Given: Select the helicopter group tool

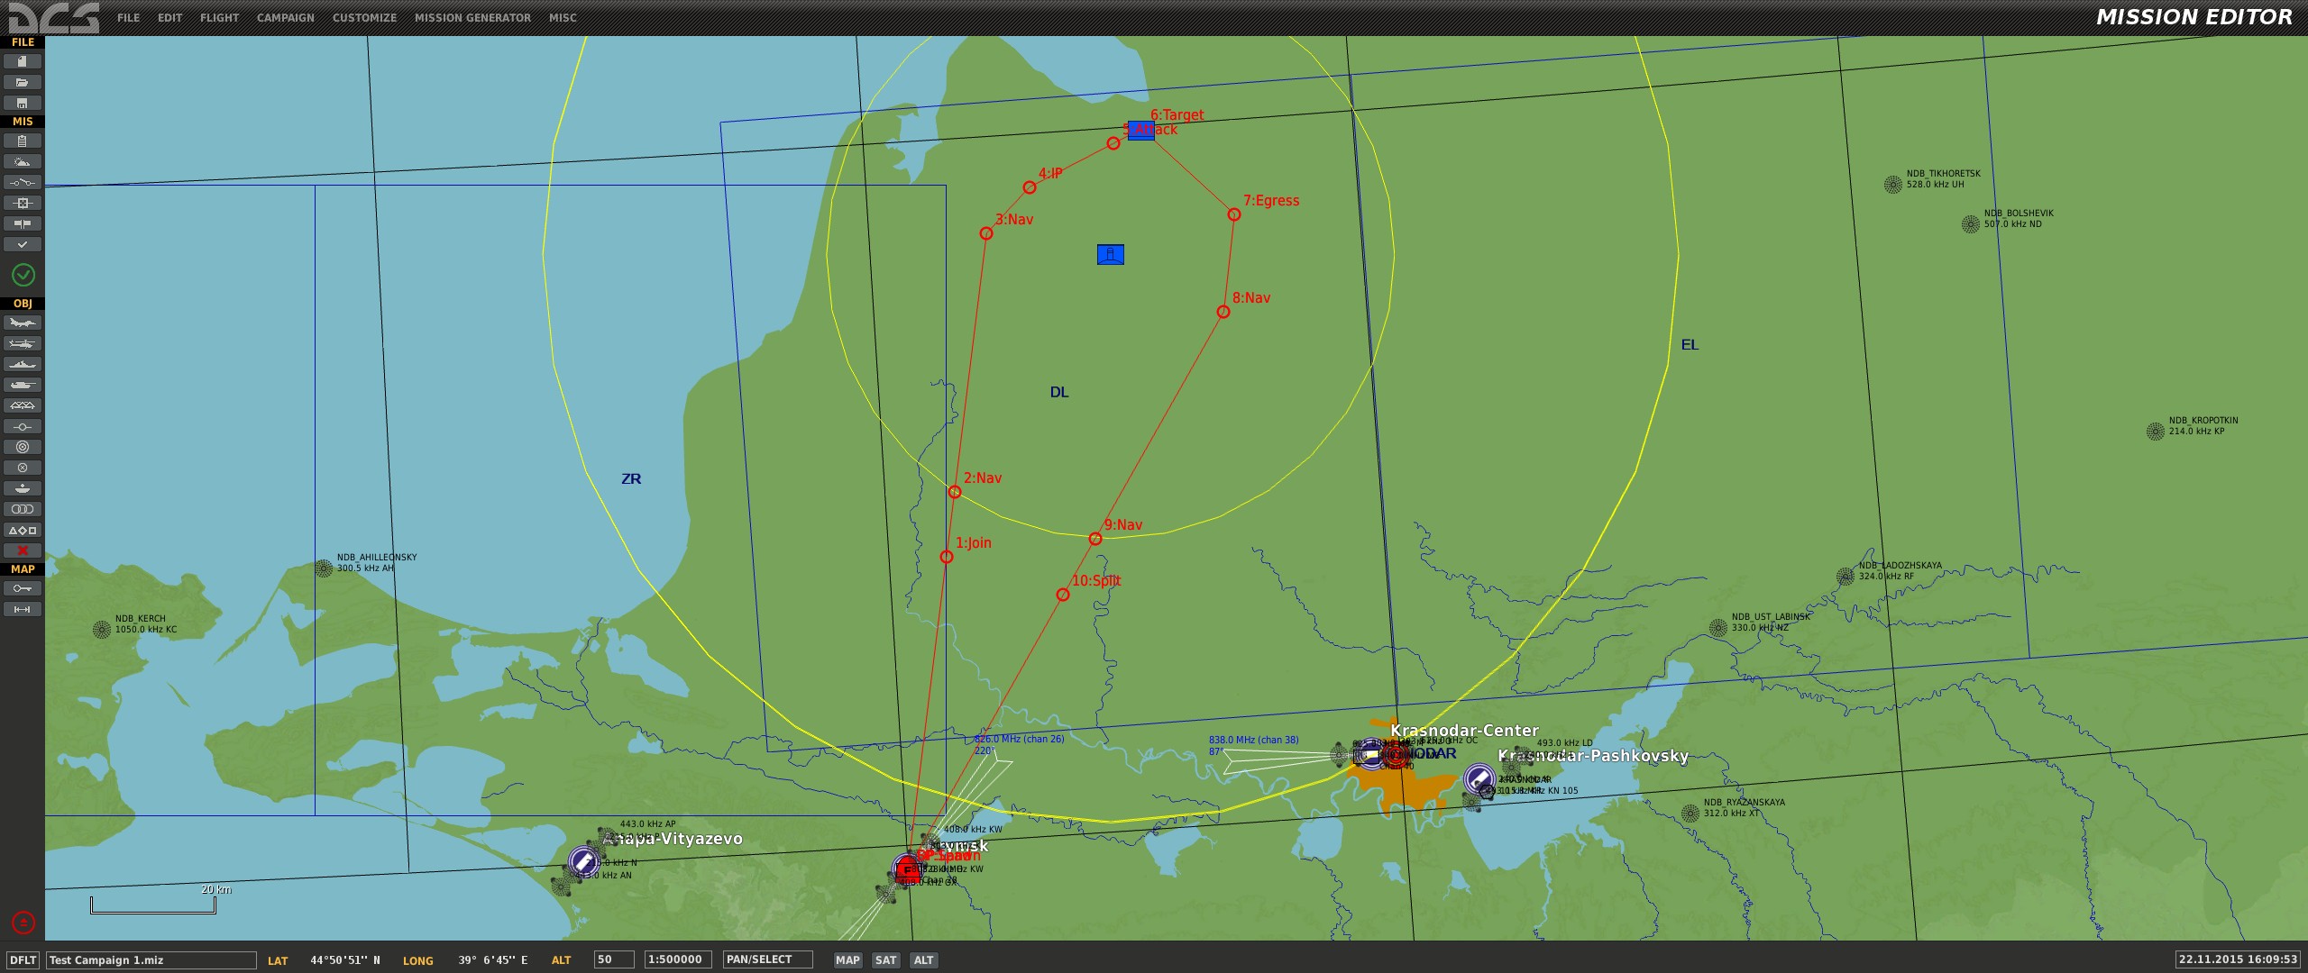Looking at the screenshot, I should point(23,343).
